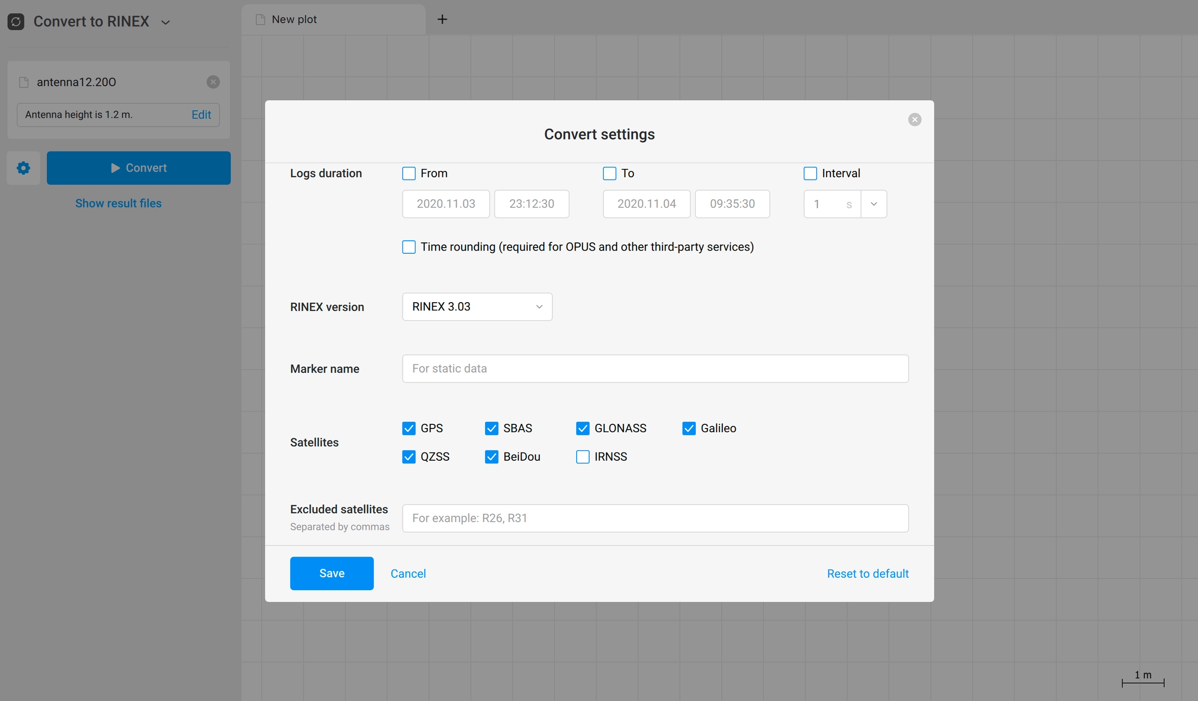The height and width of the screenshot is (701, 1198).
Task: Check the IRNSS satellite checkbox
Action: [582, 457]
